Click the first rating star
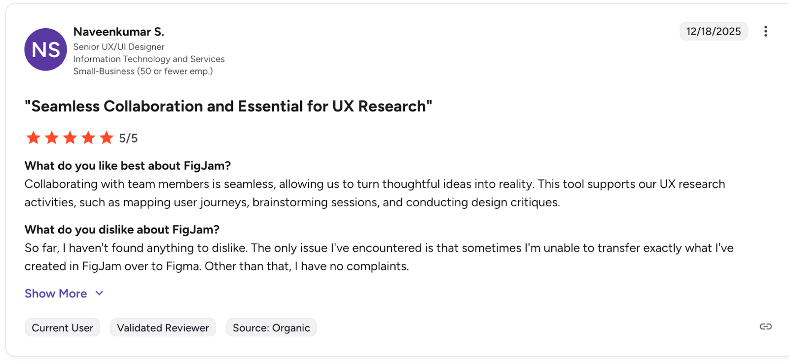 coord(34,138)
